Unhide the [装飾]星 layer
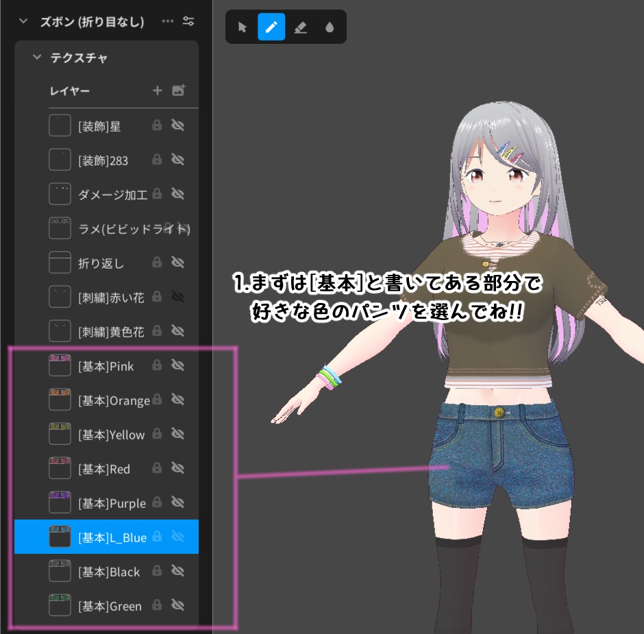This screenshot has width=644, height=634. click(177, 125)
